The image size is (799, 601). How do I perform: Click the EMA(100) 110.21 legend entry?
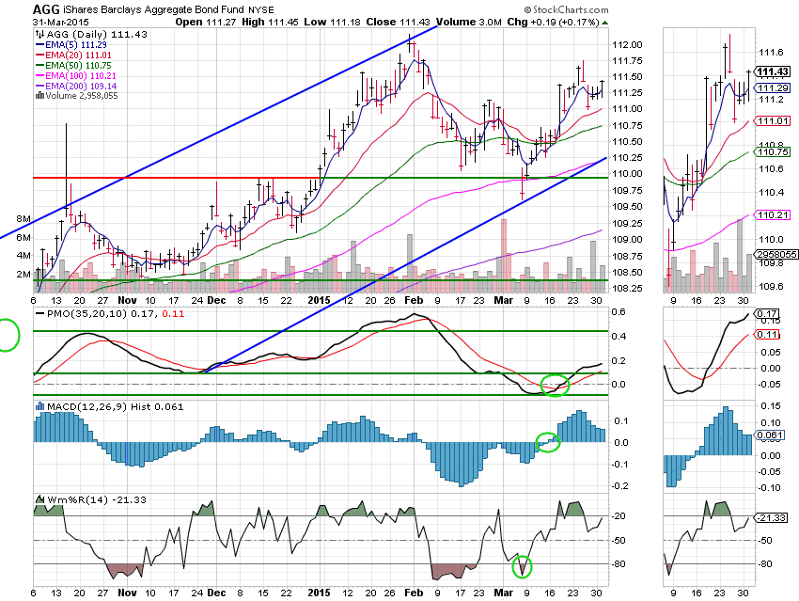click(81, 75)
